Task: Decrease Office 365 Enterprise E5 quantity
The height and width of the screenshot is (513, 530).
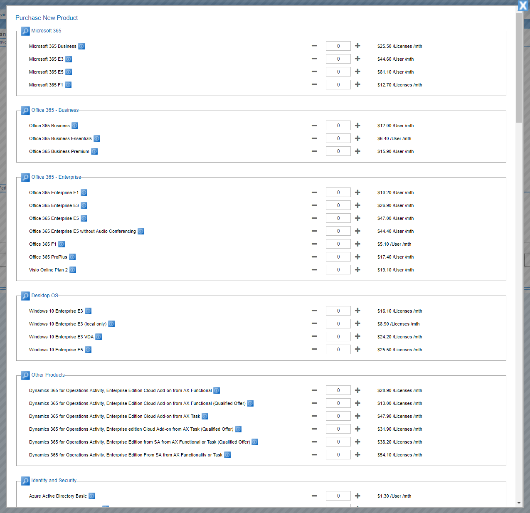Action: (314, 218)
